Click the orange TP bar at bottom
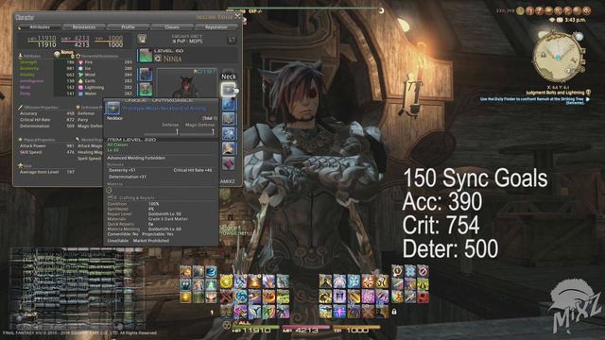 (x=356, y=328)
